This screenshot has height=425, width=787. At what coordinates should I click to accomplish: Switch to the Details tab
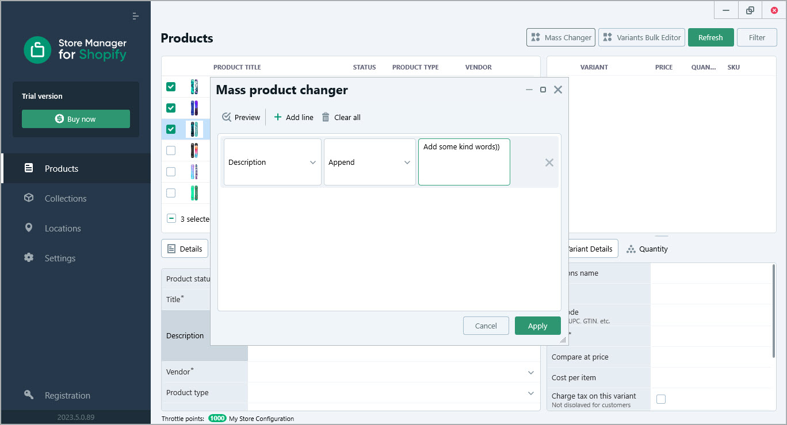185,249
